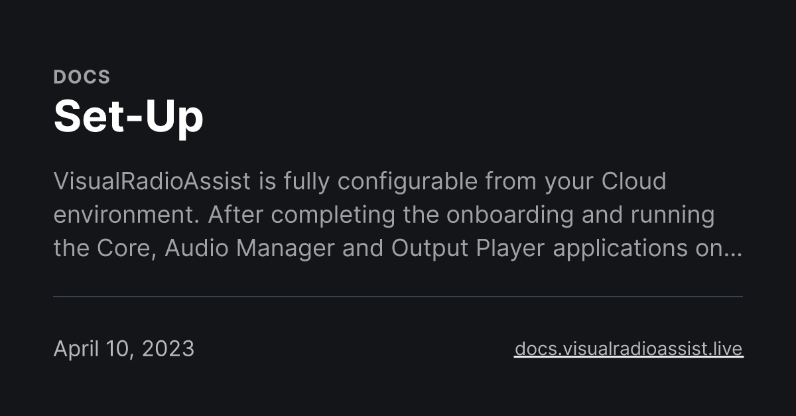Screen dimensions: 796x416
Task: Open the docs.visualradioassist.live link
Action: tap(628, 348)
